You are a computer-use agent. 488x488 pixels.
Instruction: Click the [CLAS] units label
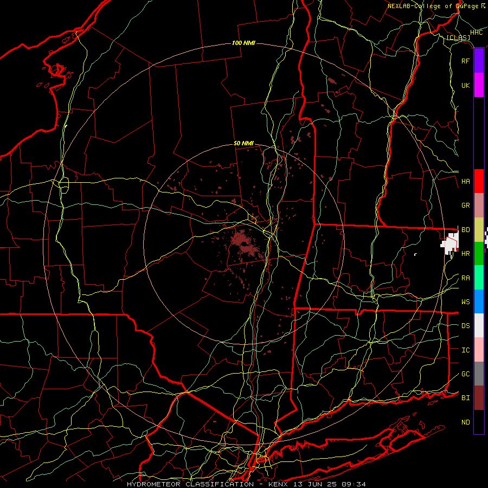point(458,38)
